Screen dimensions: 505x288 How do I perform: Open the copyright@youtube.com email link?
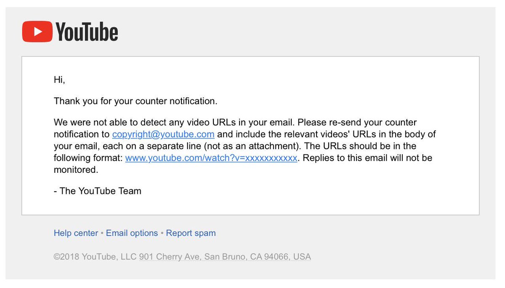pos(163,135)
